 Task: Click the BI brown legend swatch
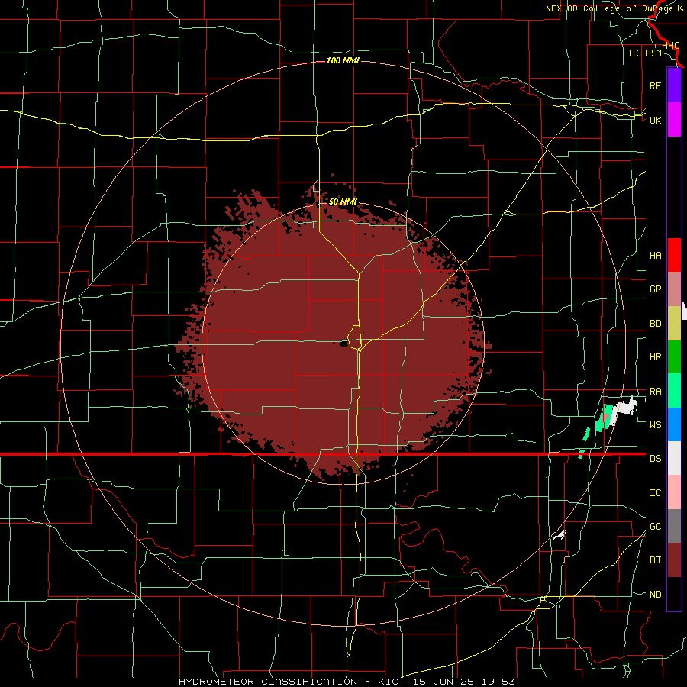pos(674,560)
